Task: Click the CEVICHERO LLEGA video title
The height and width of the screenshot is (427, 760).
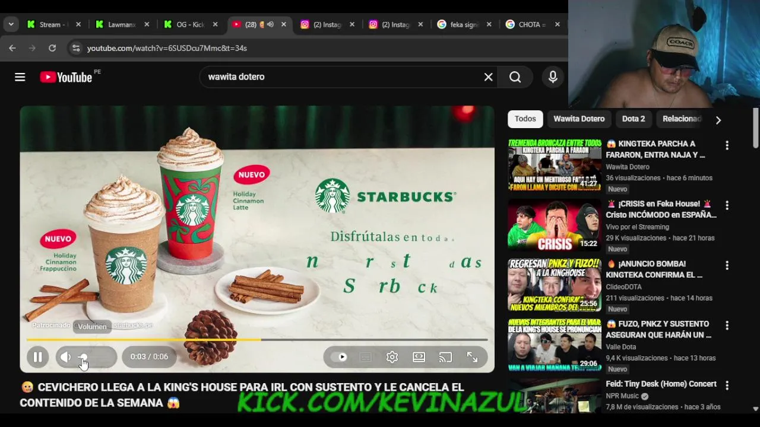Action: pyautogui.click(x=242, y=395)
